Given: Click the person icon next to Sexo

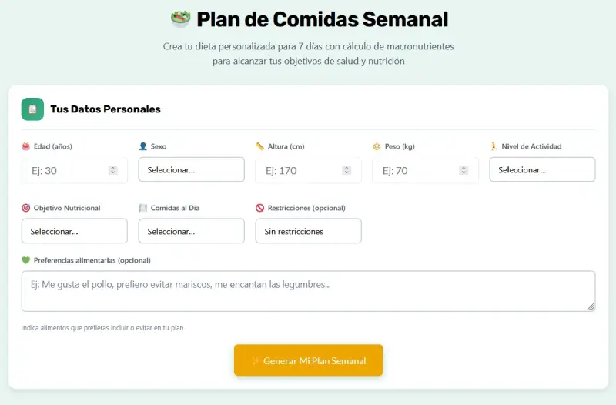Looking at the screenshot, I should [x=142, y=146].
